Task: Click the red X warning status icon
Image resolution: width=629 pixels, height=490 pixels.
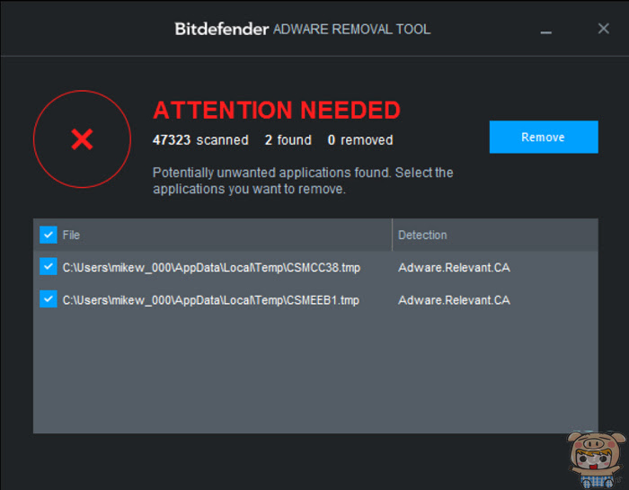Action: (82, 138)
